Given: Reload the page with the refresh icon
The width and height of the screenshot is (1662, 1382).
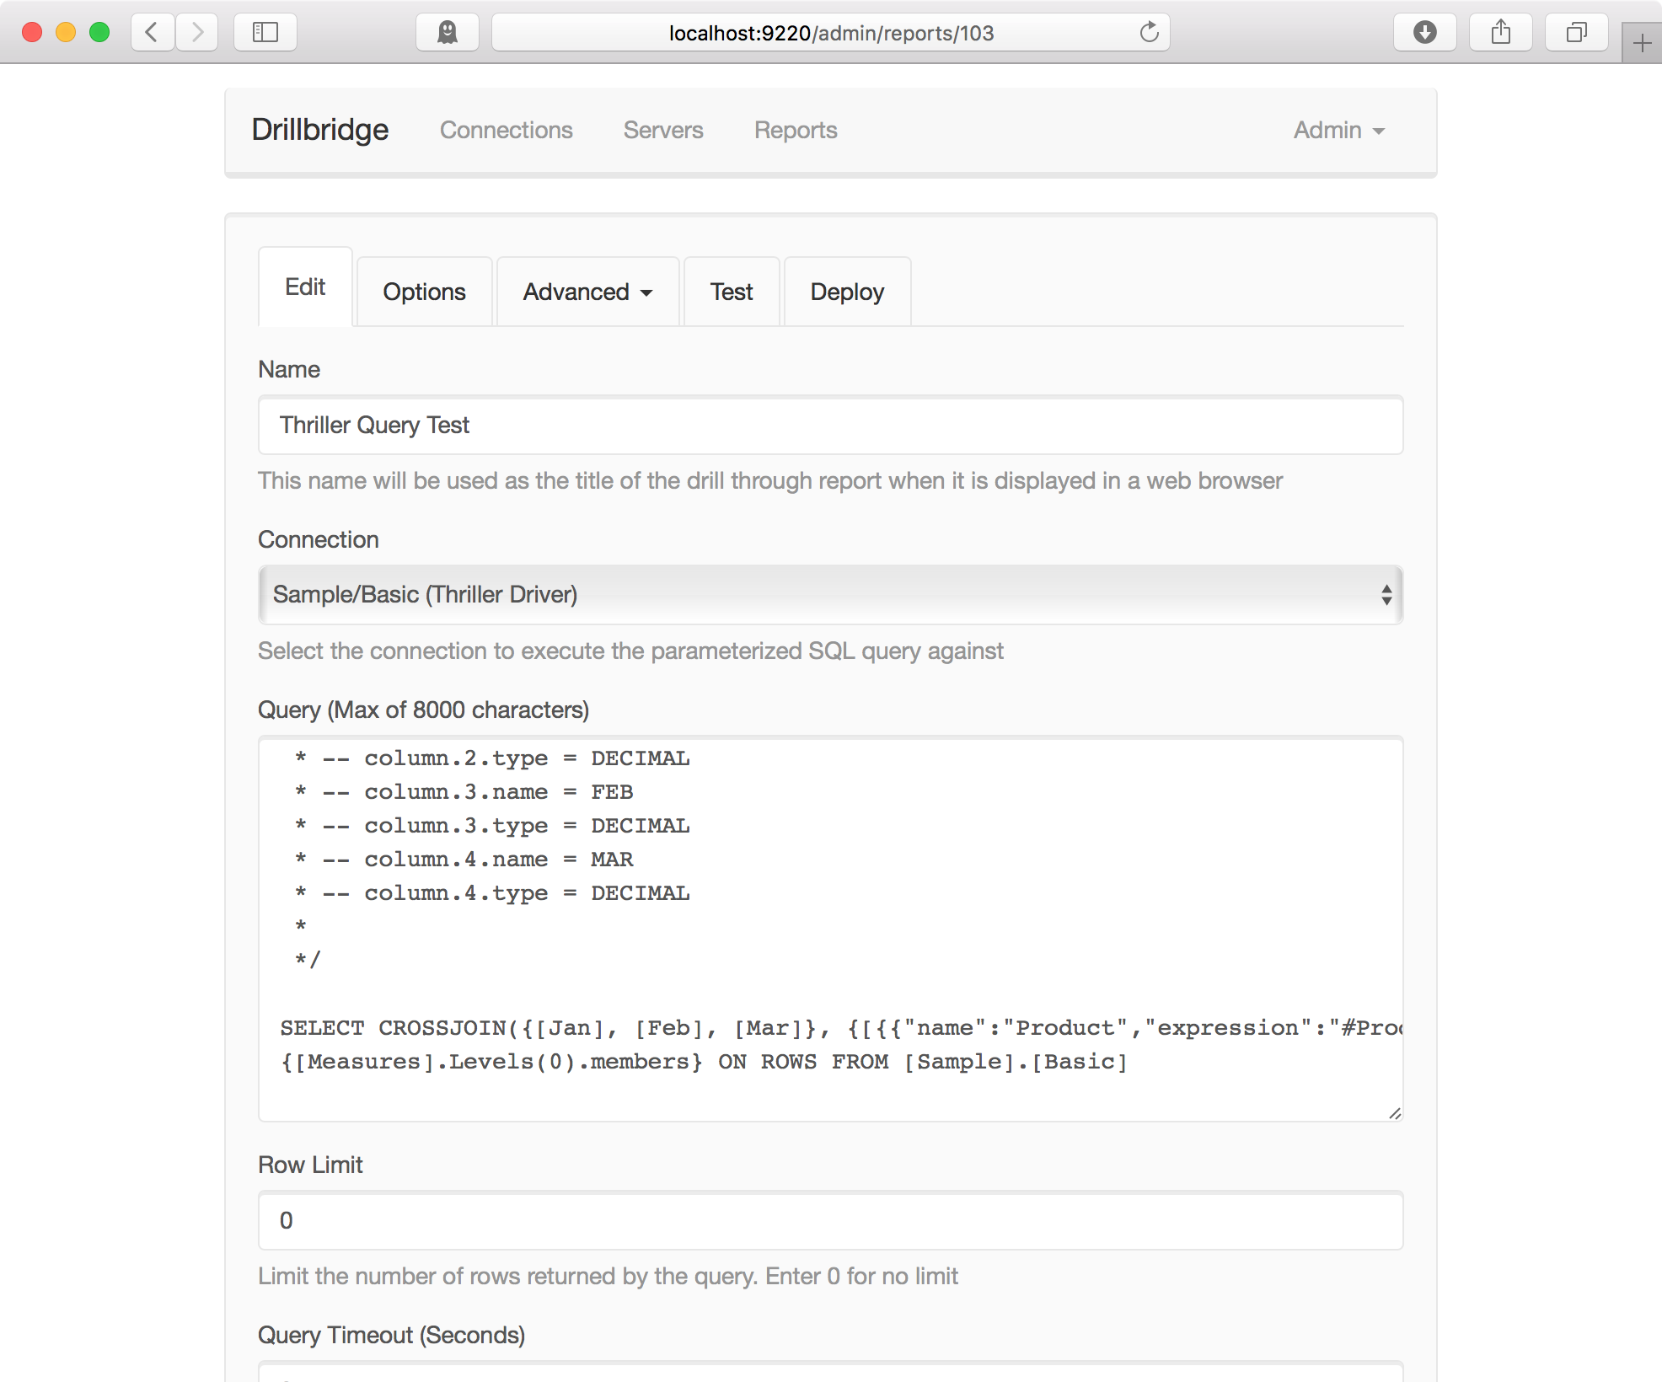Looking at the screenshot, I should tap(1149, 33).
